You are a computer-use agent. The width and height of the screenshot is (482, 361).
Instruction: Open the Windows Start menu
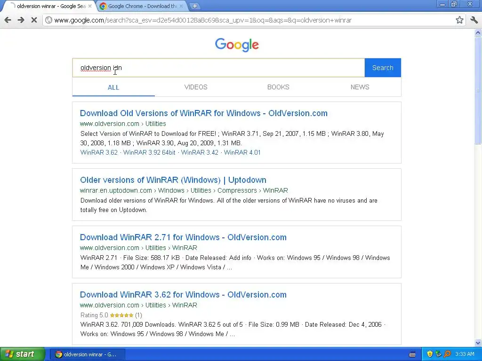[22, 354]
